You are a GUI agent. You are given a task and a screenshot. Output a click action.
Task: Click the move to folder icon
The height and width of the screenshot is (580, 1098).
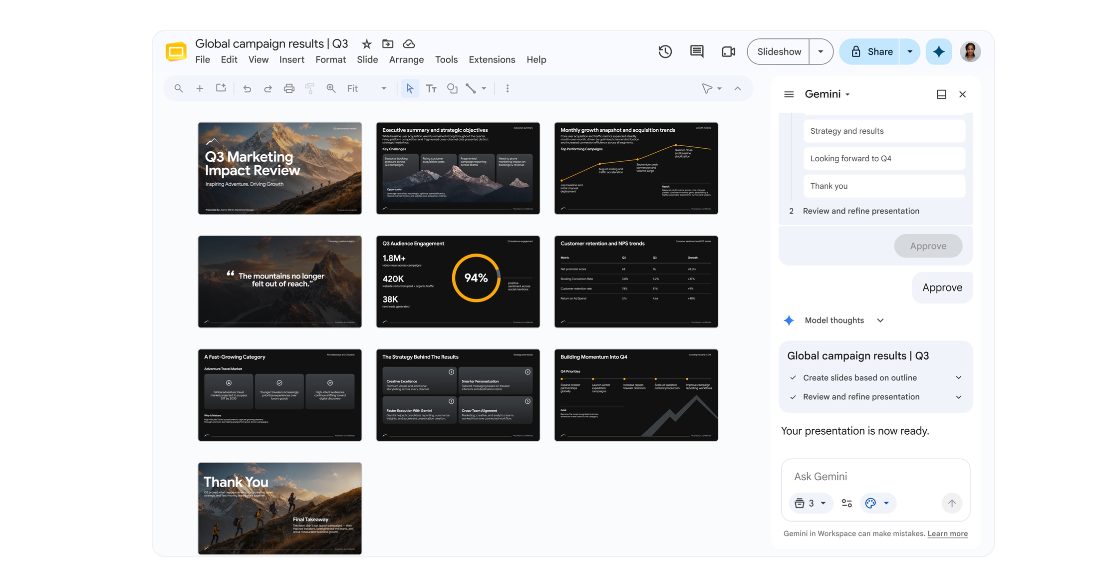pos(388,44)
